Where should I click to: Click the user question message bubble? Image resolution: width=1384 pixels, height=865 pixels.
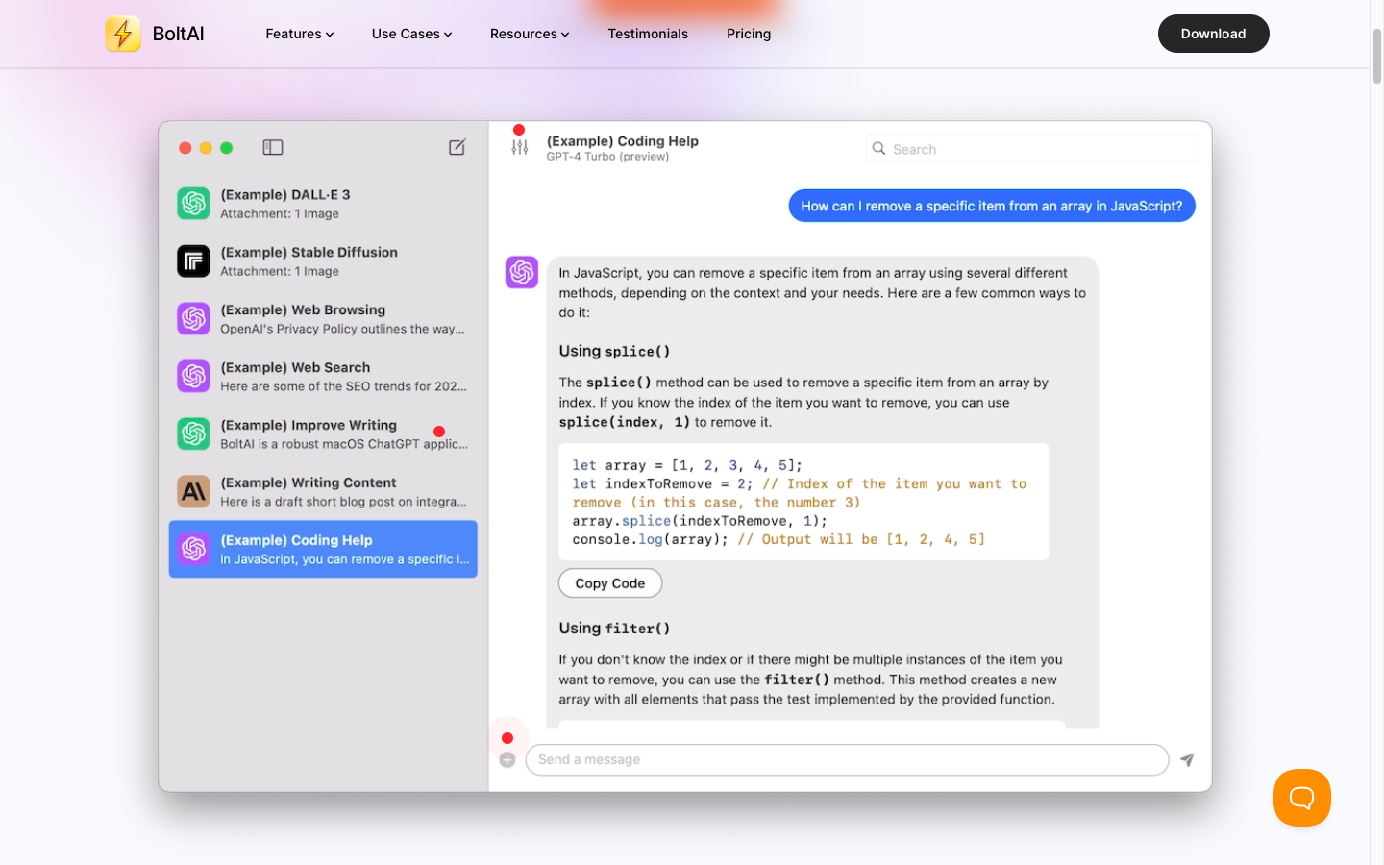(992, 206)
